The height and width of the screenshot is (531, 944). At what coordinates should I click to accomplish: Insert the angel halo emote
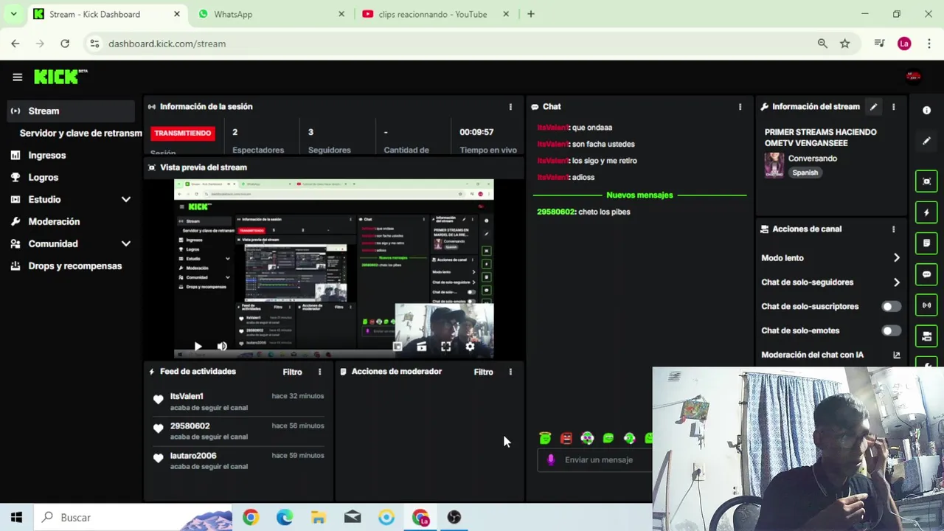545,438
